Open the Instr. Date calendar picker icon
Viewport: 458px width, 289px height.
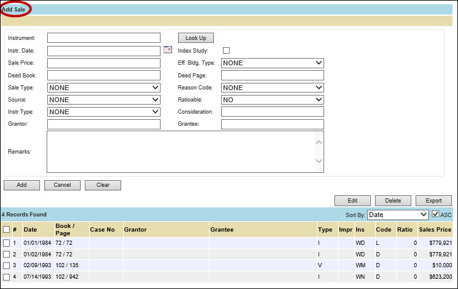point(168,50)
